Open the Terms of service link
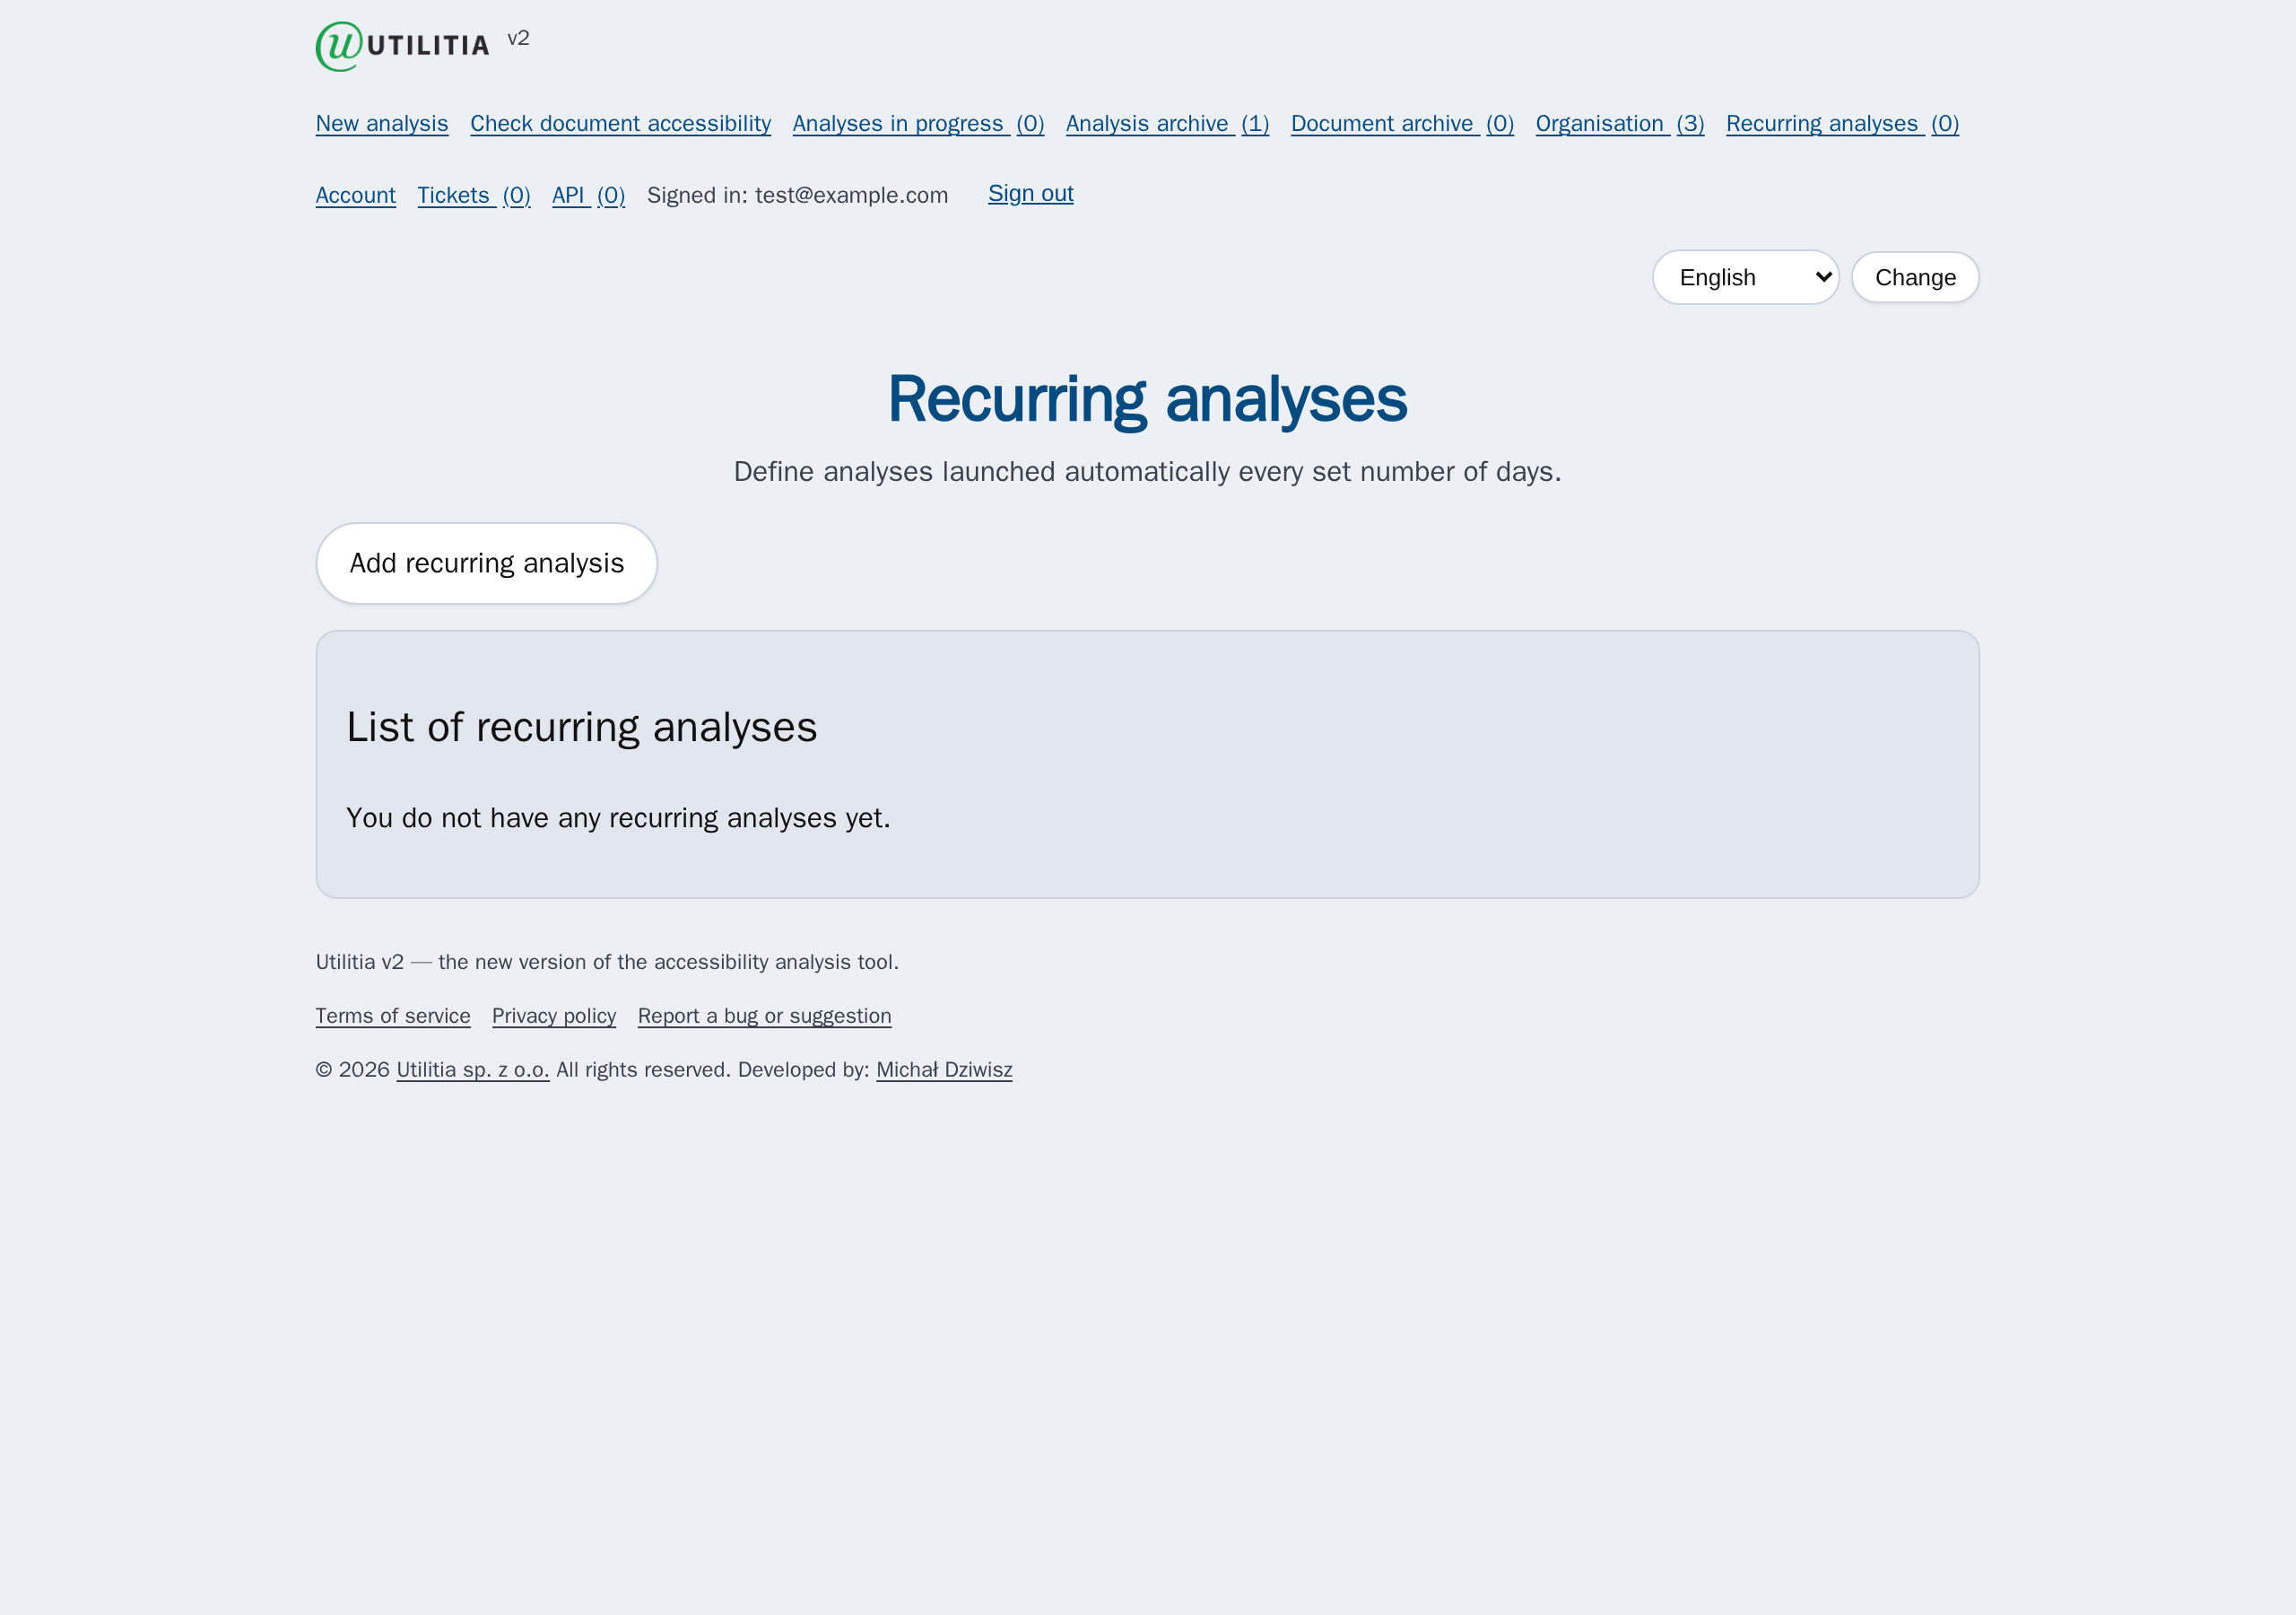Viewport: 2296px width, 1615px height. click(393, 1016)
